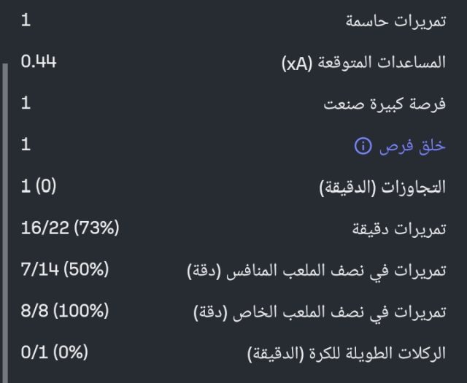Click the 7/14 (50%) value
The width and height of the screenshot is (467, 383).
pos(64,271)
